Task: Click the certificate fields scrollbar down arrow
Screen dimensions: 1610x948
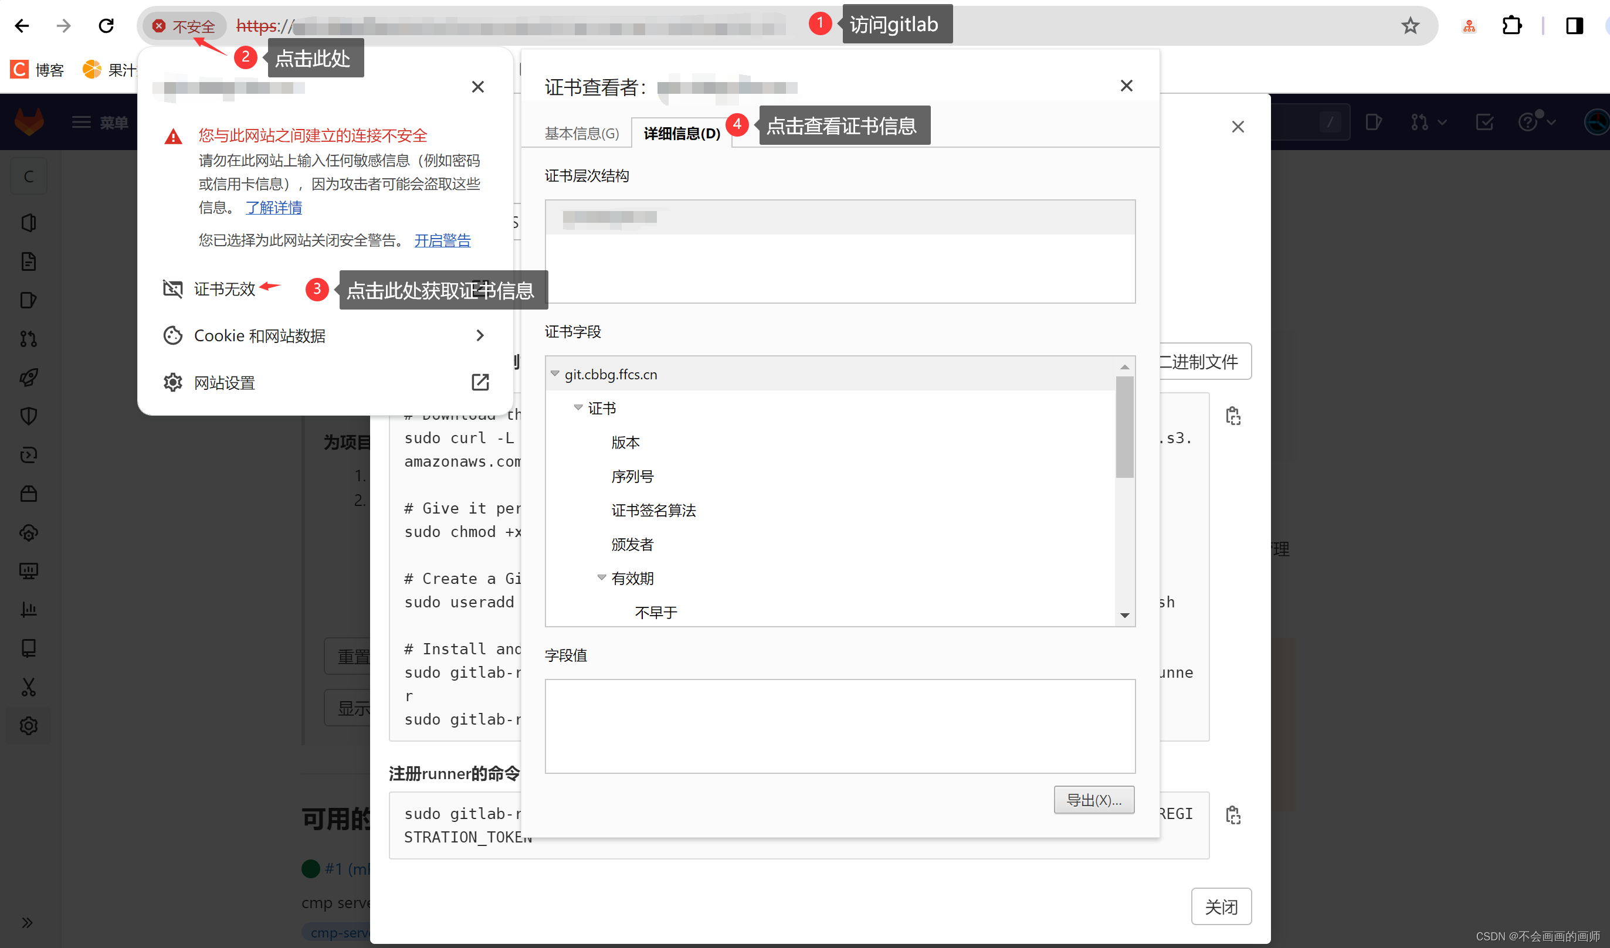Action: [1124, 615]
